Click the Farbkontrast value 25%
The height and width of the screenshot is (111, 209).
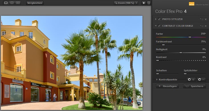click(204, 42)
